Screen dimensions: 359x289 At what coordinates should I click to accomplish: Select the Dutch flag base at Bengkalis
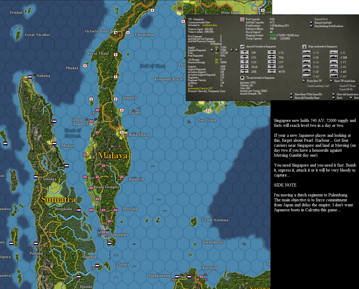coord(79,210)
